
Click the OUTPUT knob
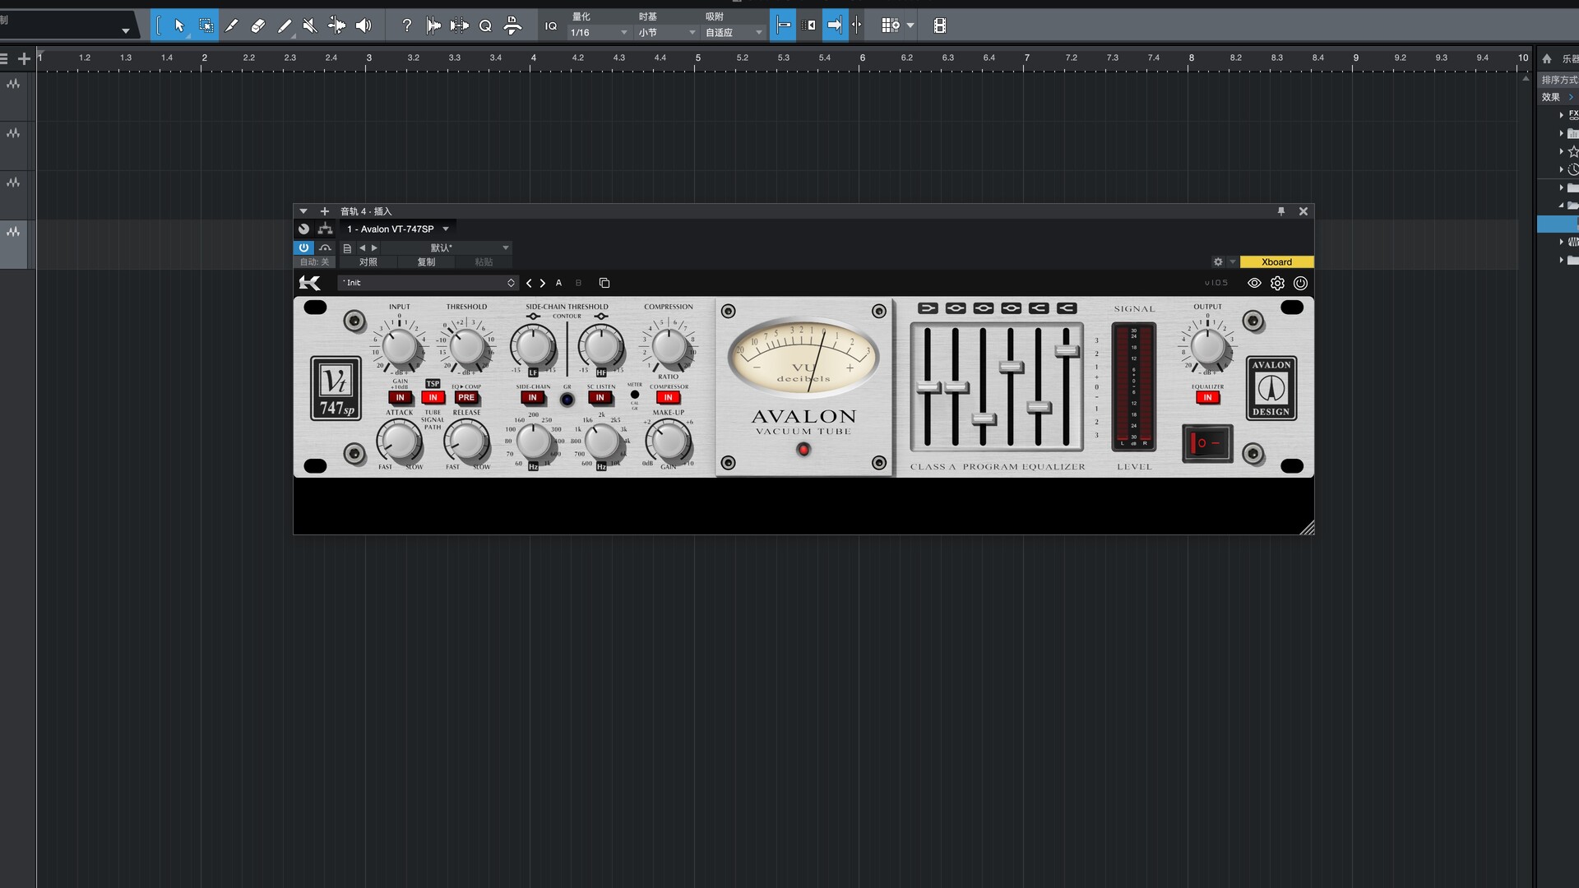[x=1207, y=347]
